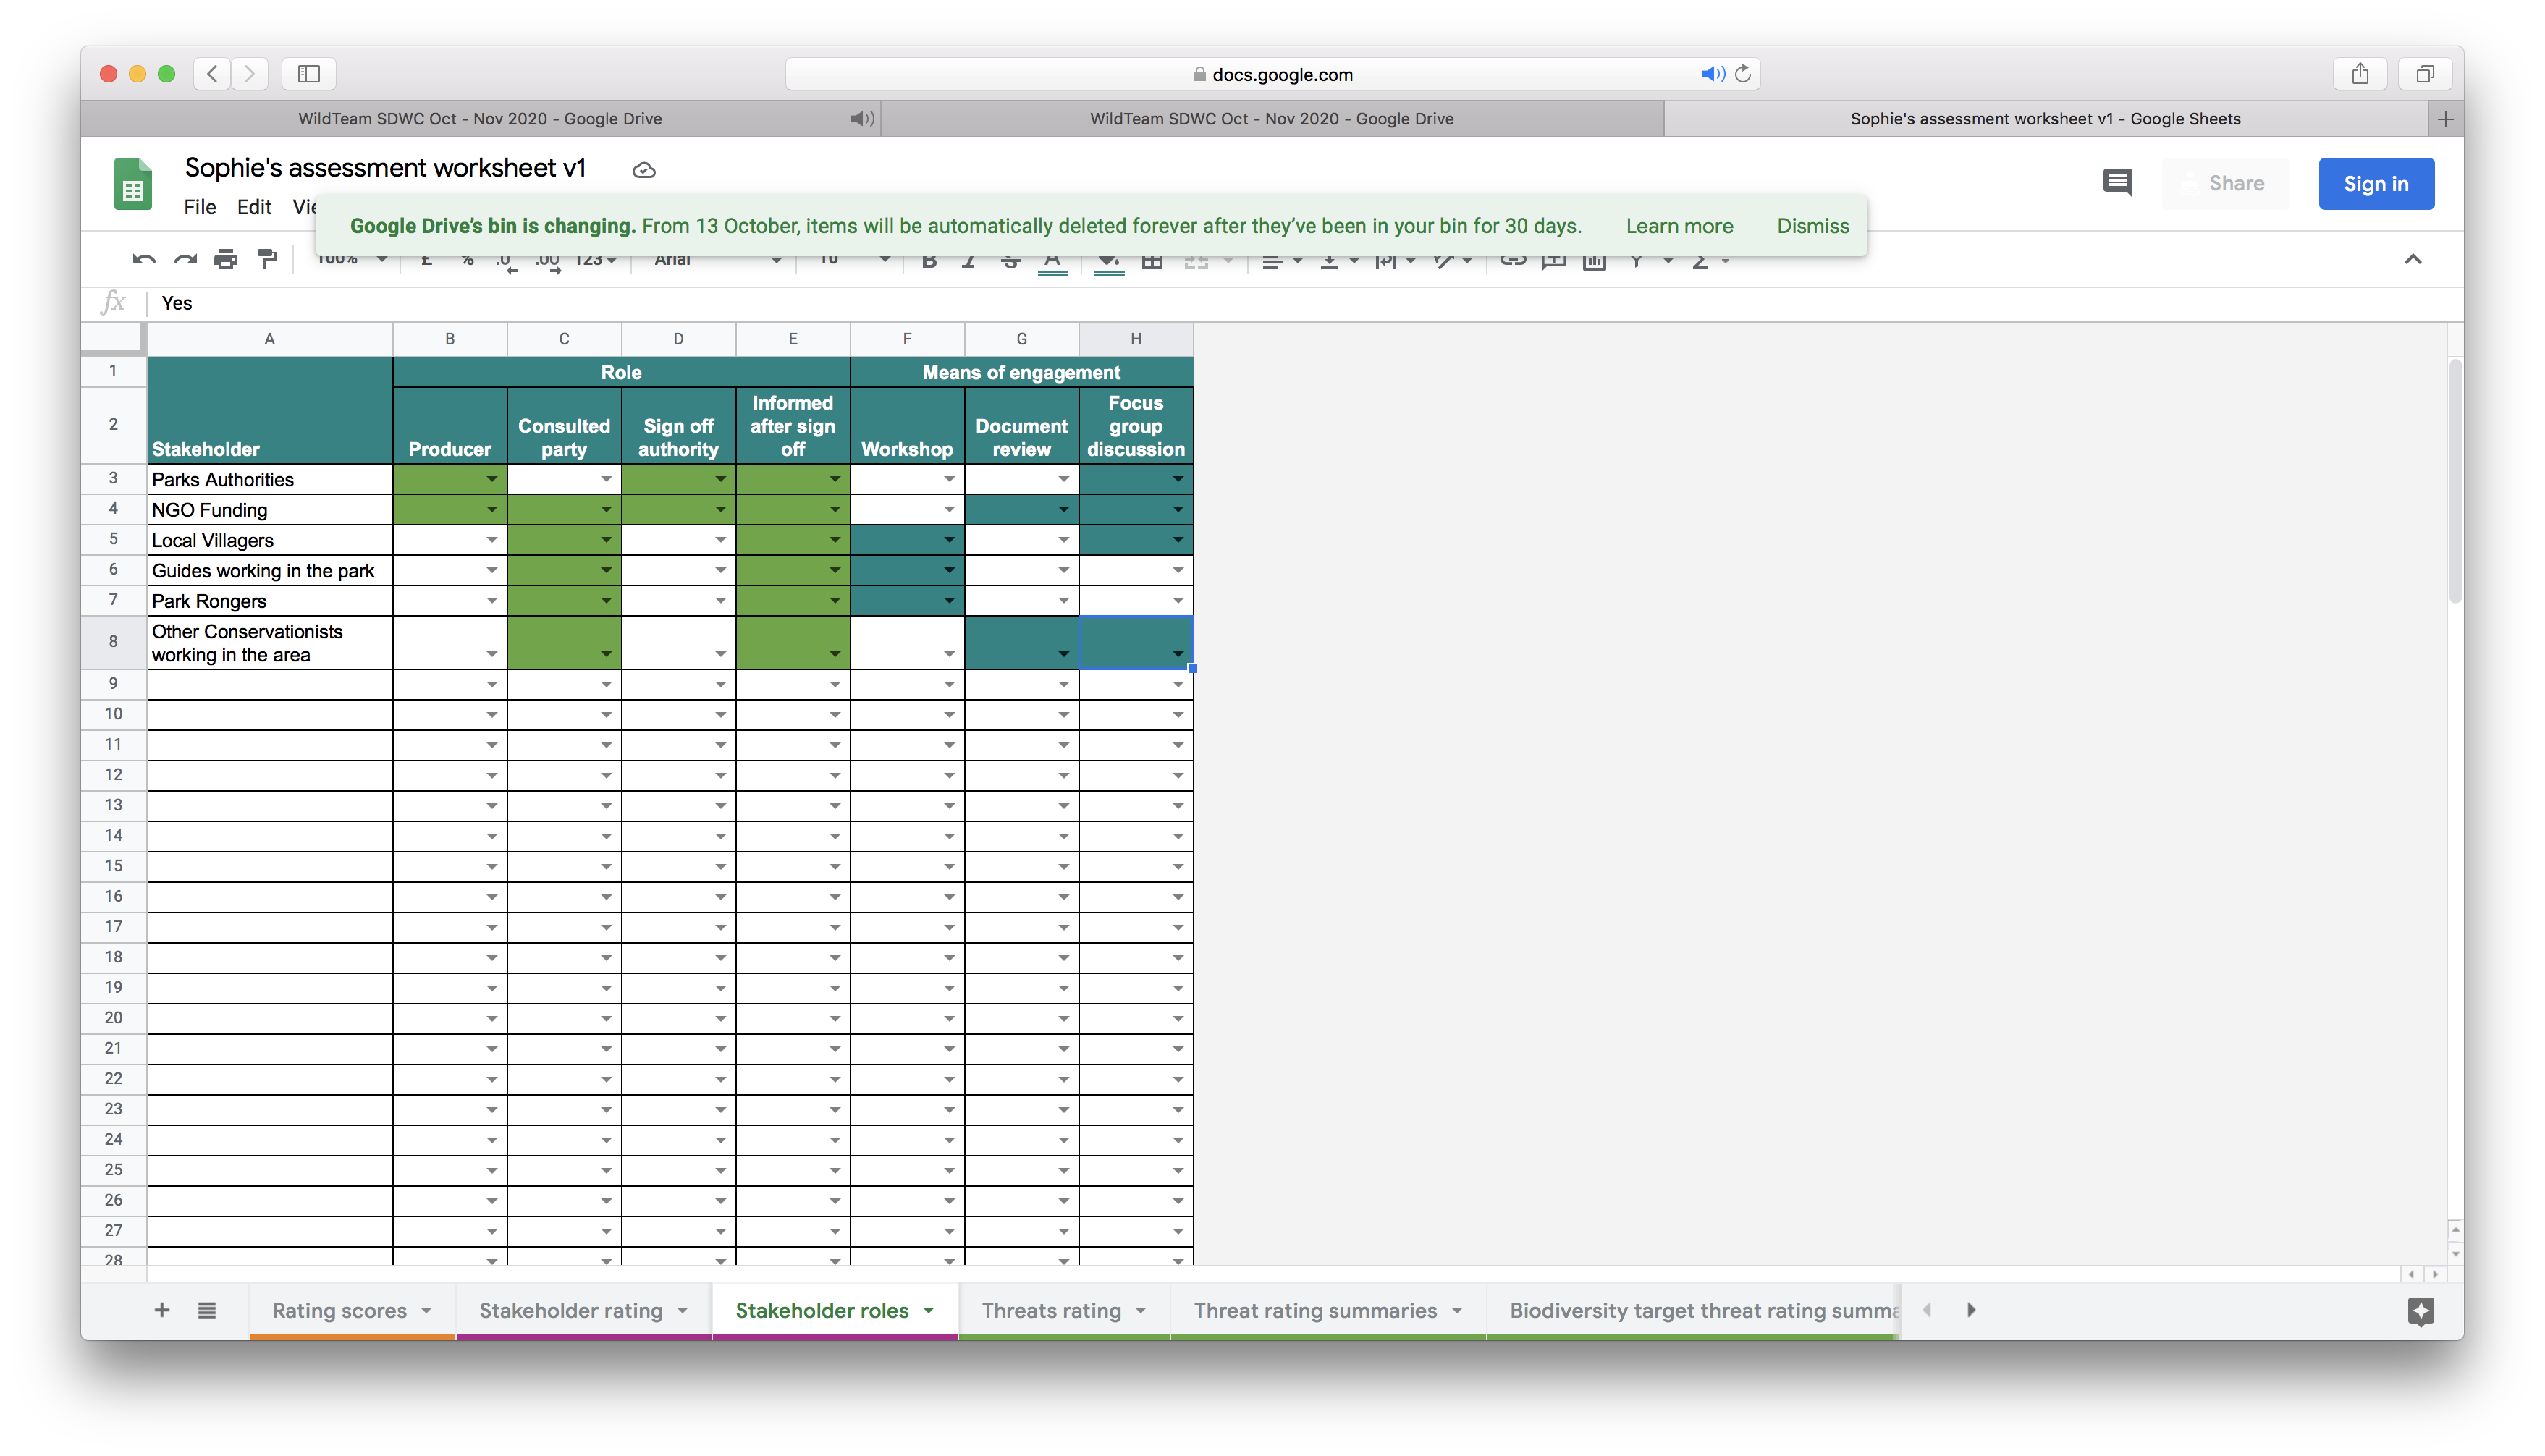The image size is (2545, 1456).
Task: Switch to Threats rating sheet tab
Action: [1050, 1310]
